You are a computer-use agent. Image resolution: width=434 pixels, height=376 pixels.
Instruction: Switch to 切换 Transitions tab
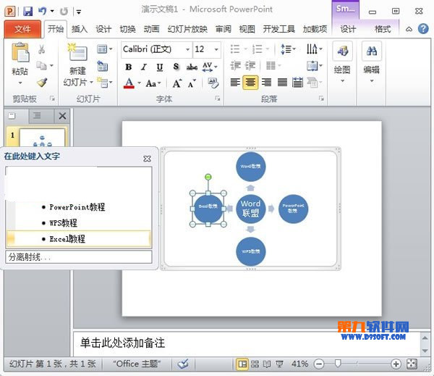[x=127, y=29]
